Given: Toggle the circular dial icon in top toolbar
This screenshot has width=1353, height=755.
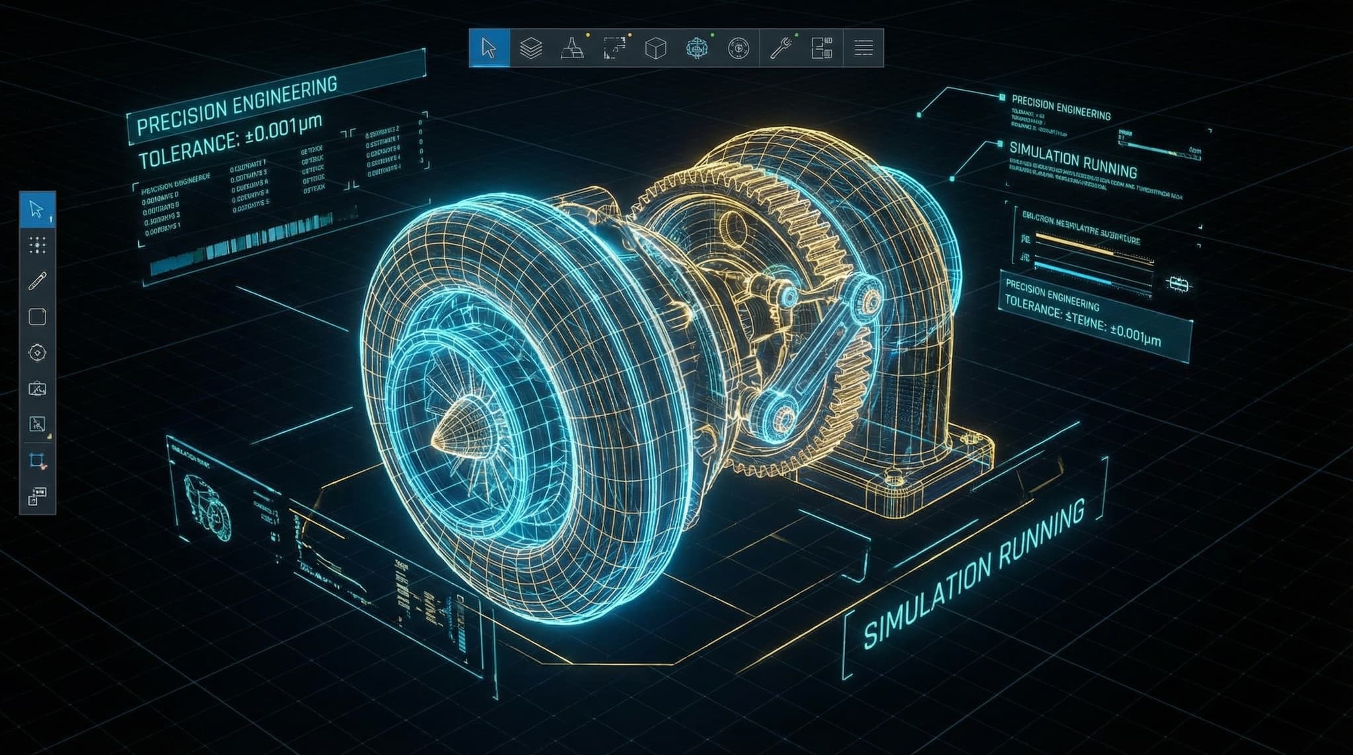Looking at the screenshot, I should pos(738,48).
